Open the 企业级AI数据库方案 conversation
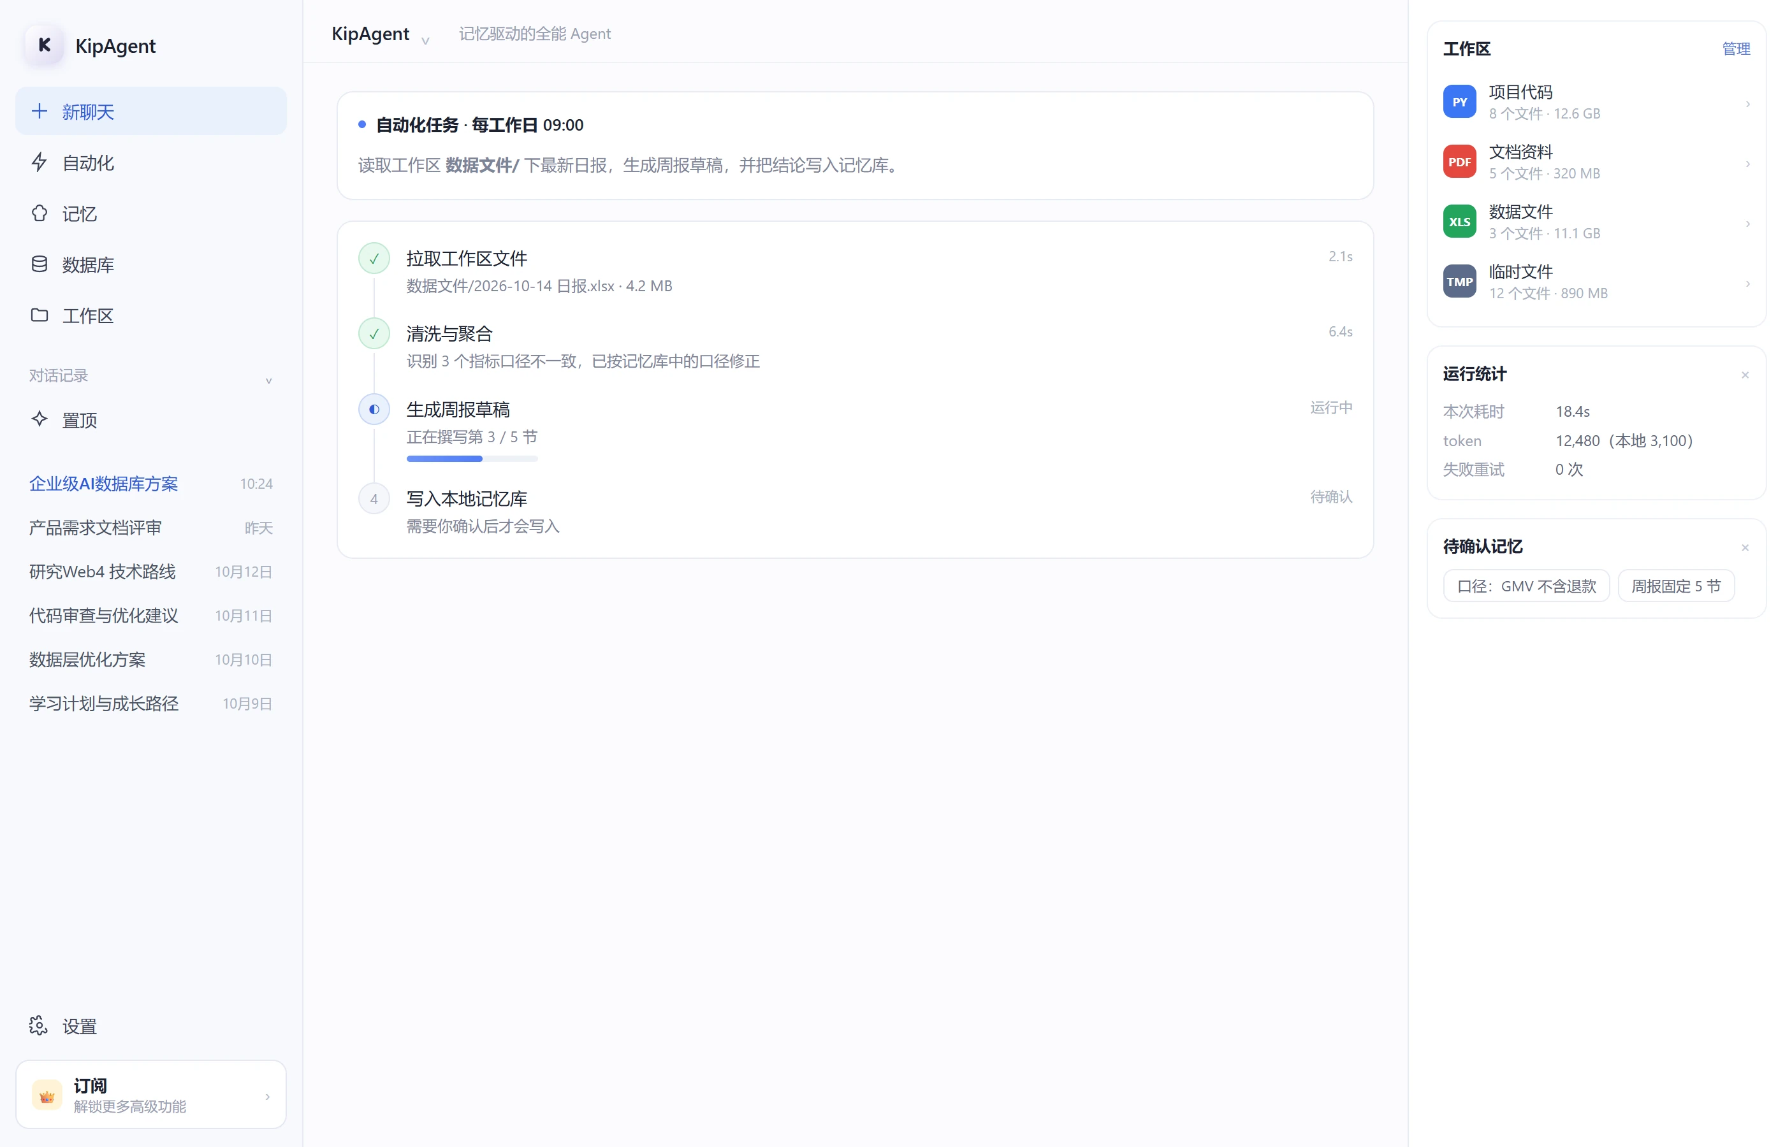The image size is (1785, 1147). point(150,484)
